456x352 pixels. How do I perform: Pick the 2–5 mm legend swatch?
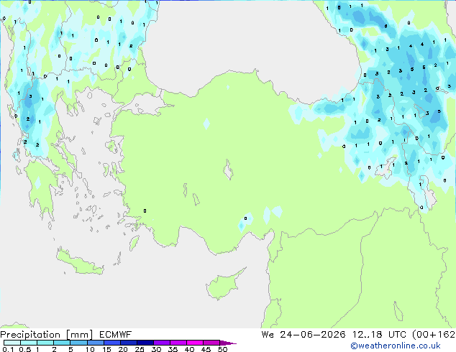tap(62, 343)
